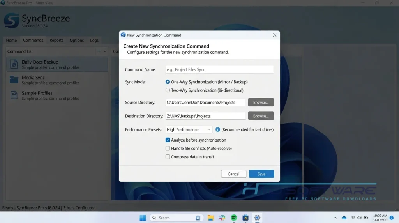Open the Logs tab

pyautogui.click(x=94, y=40)
